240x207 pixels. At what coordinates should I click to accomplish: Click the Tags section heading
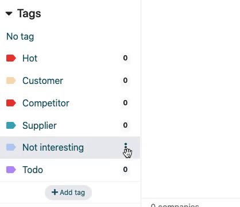[x=29, y=14]
